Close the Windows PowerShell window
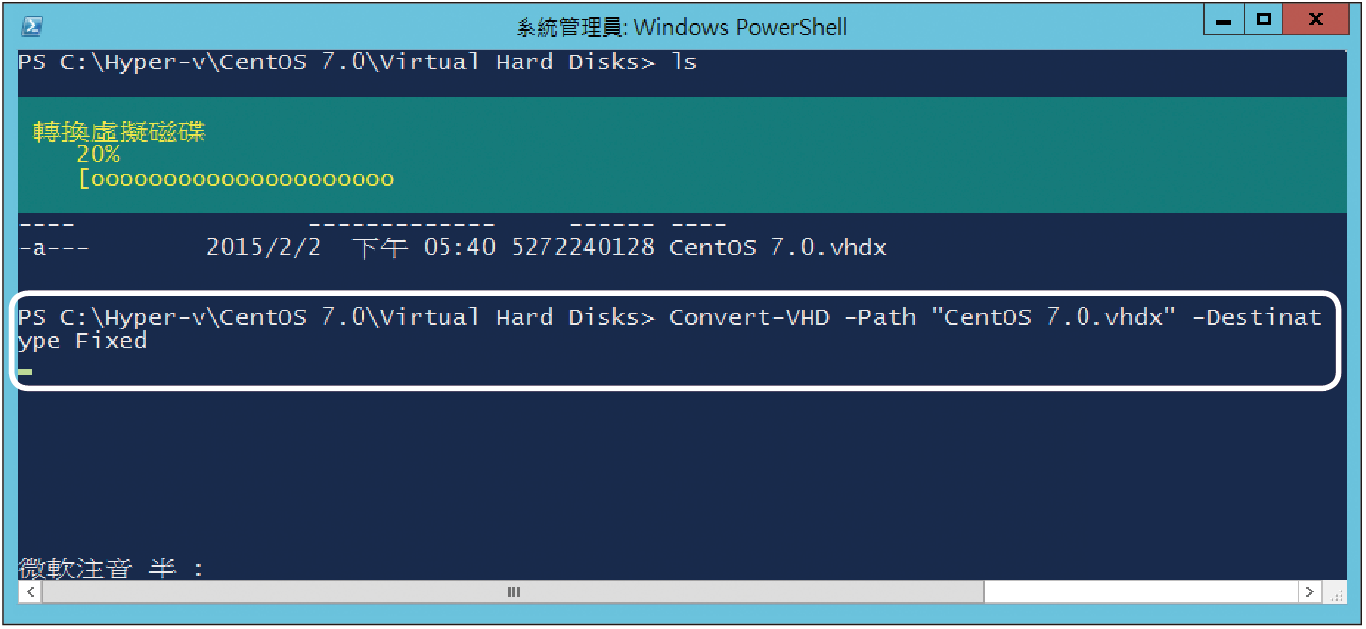The height and width of the screenshot is (629, 1366). coord(1316,20)
